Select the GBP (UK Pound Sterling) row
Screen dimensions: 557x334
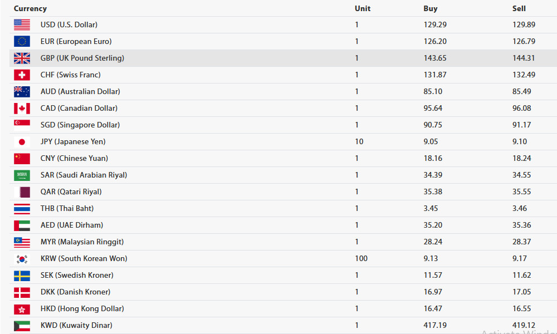point(283,58)
